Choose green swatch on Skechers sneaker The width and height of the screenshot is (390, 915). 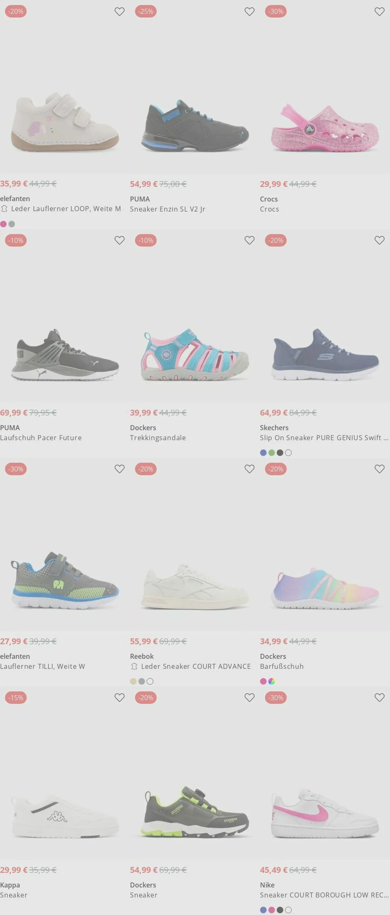point(271,453)
